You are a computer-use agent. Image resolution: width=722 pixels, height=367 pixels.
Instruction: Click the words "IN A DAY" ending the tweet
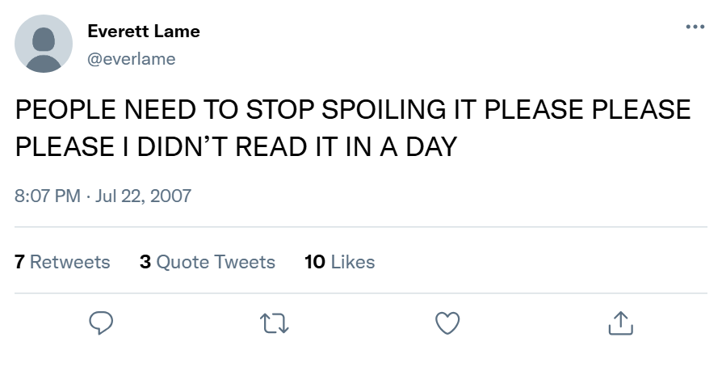coord(412,147)
